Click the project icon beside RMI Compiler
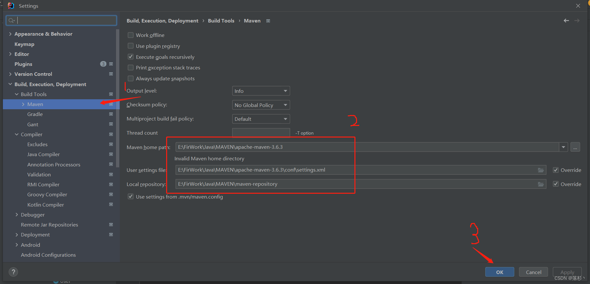Image resolution: width=590 pixels, height=284 pixels. [111, 184]
